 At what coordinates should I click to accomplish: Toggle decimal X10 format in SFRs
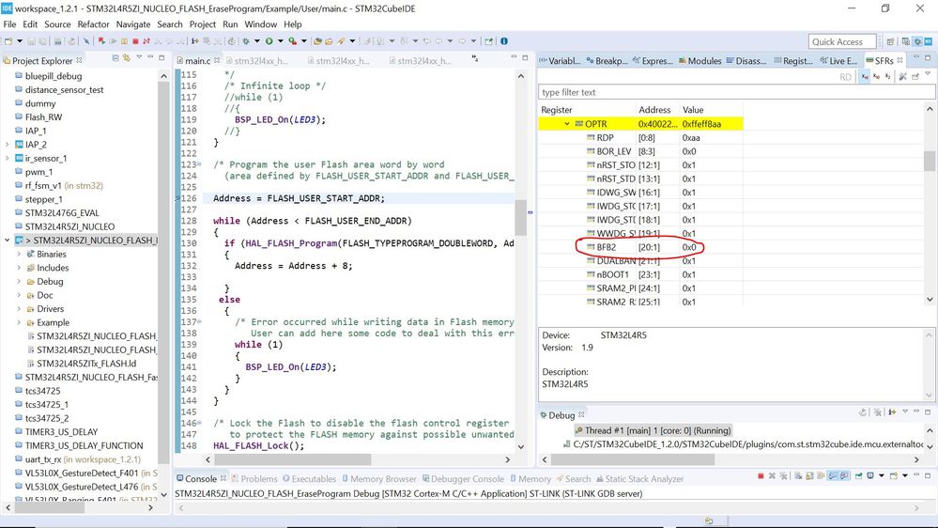pos(876,77)
